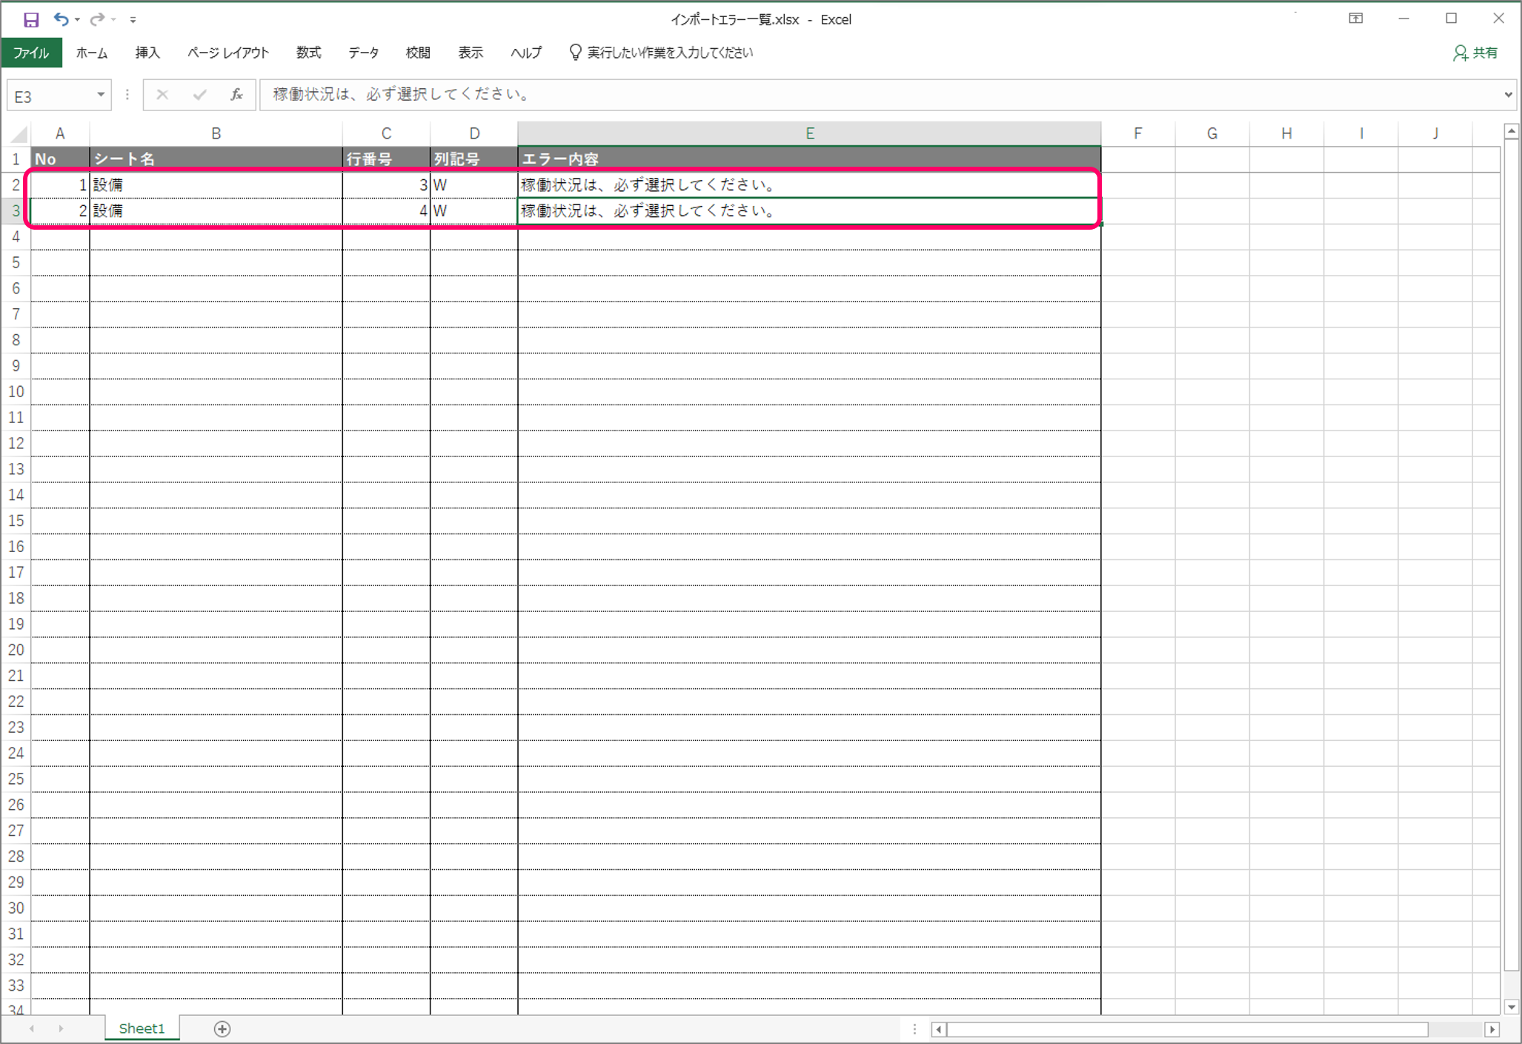
Task: Open the 数式 ribbon tab
Action: click(x=308, y=53)
